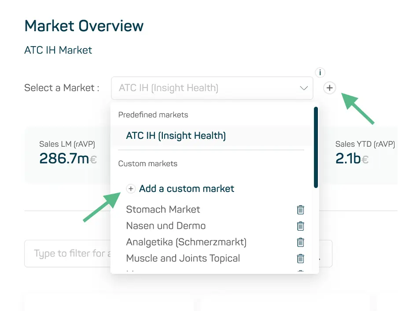398x311 pixels.
Task: Click the Market Overview heading
Action: (84, 26)
